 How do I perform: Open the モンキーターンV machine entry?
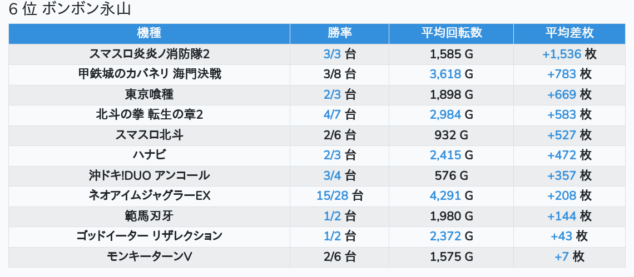[149, 256]
